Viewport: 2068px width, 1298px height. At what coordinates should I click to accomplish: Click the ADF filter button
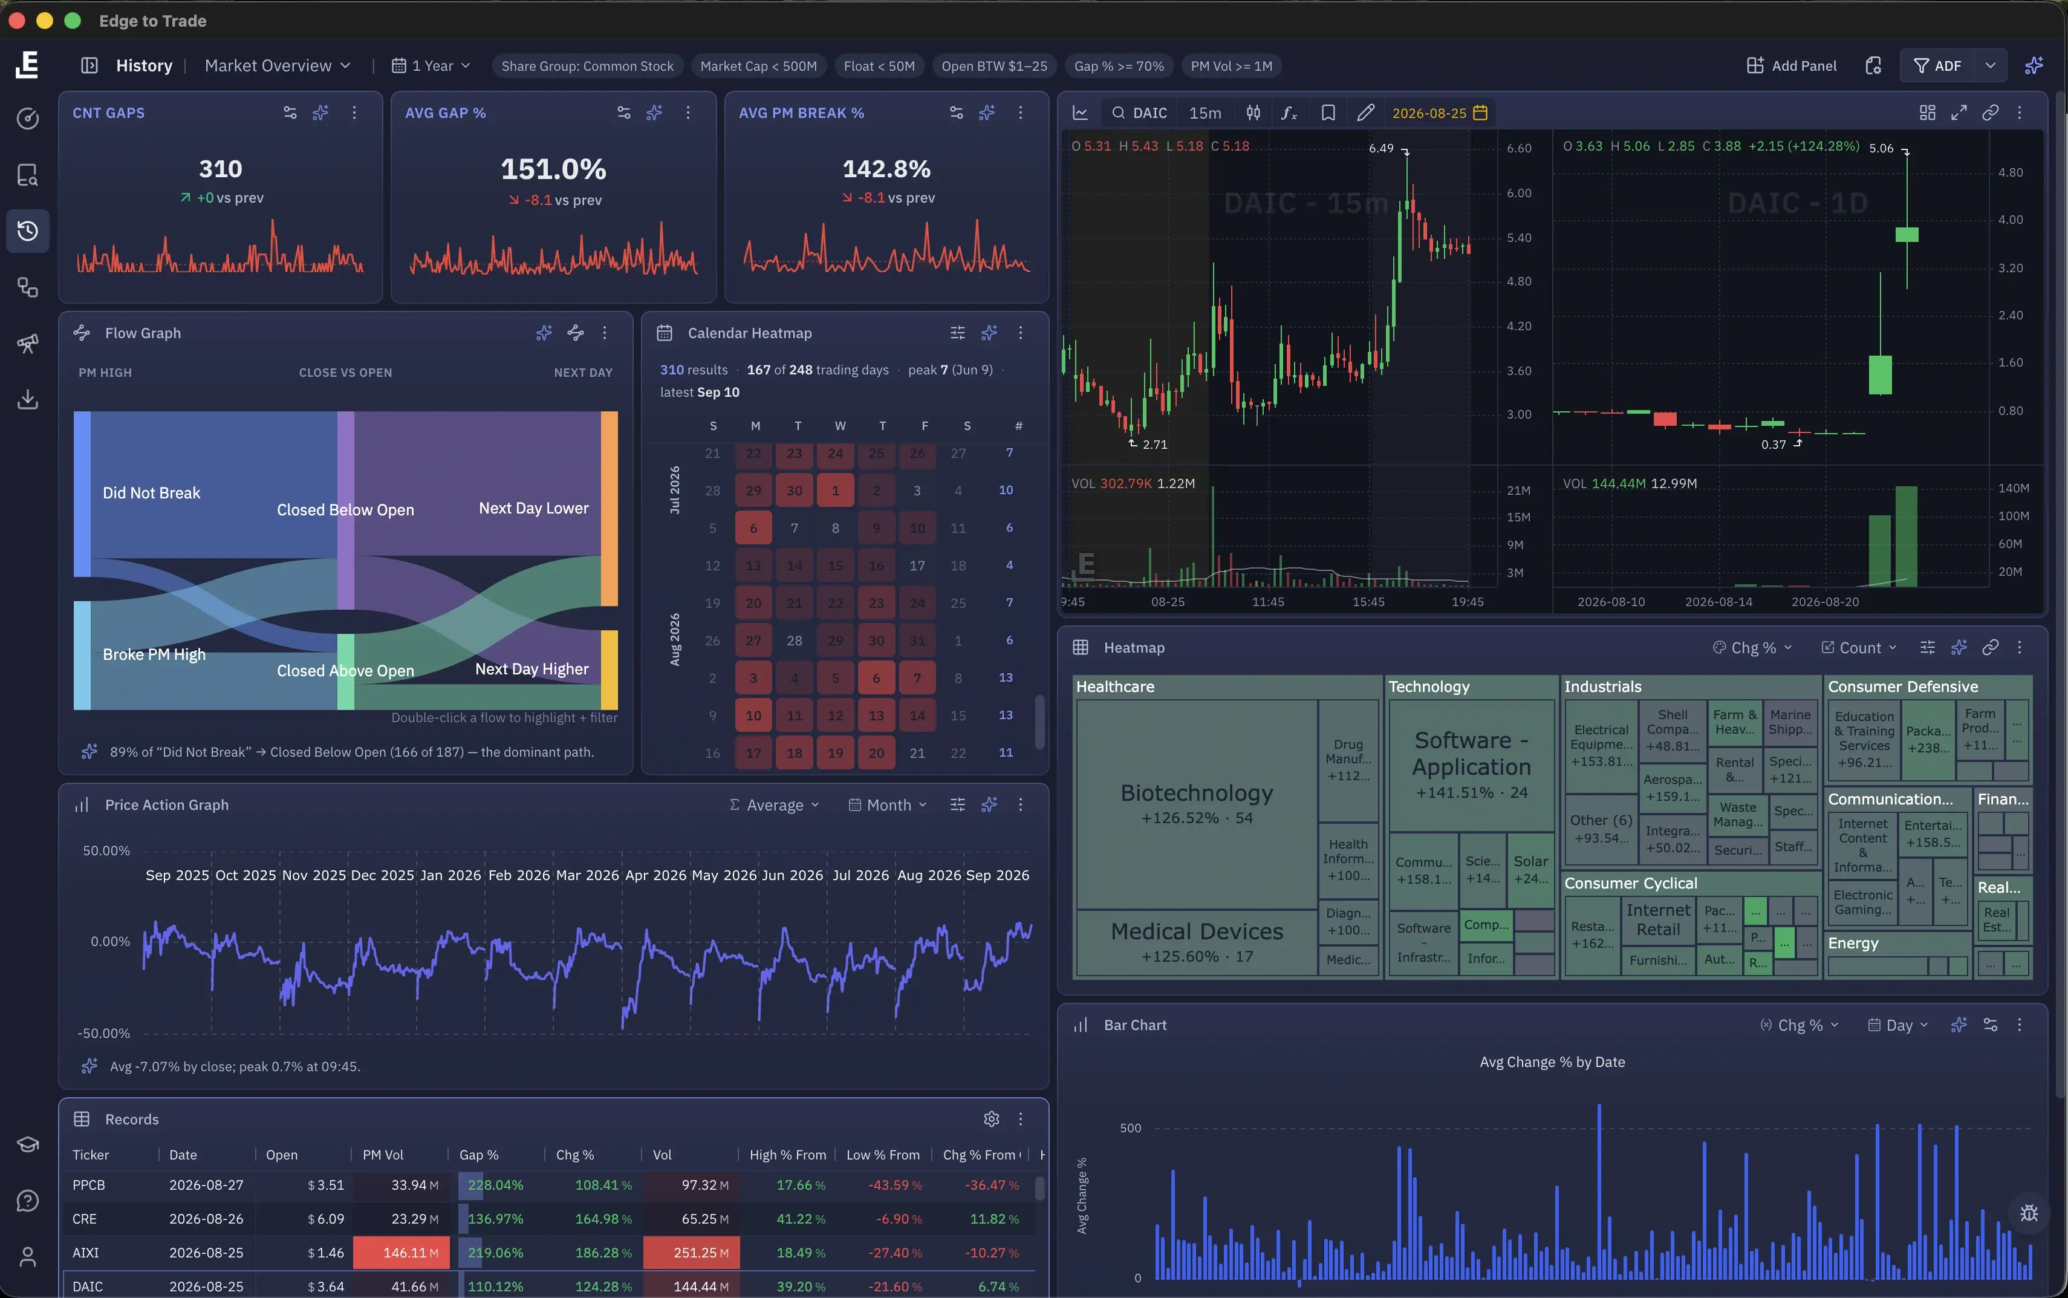[1937, 66]
